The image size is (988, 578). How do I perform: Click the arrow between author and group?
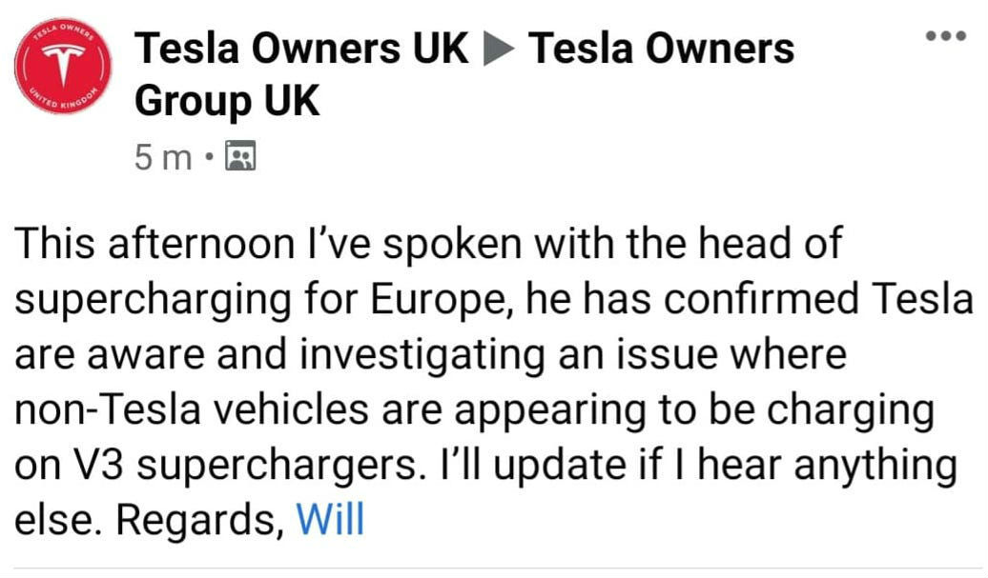tap(499, 50)
